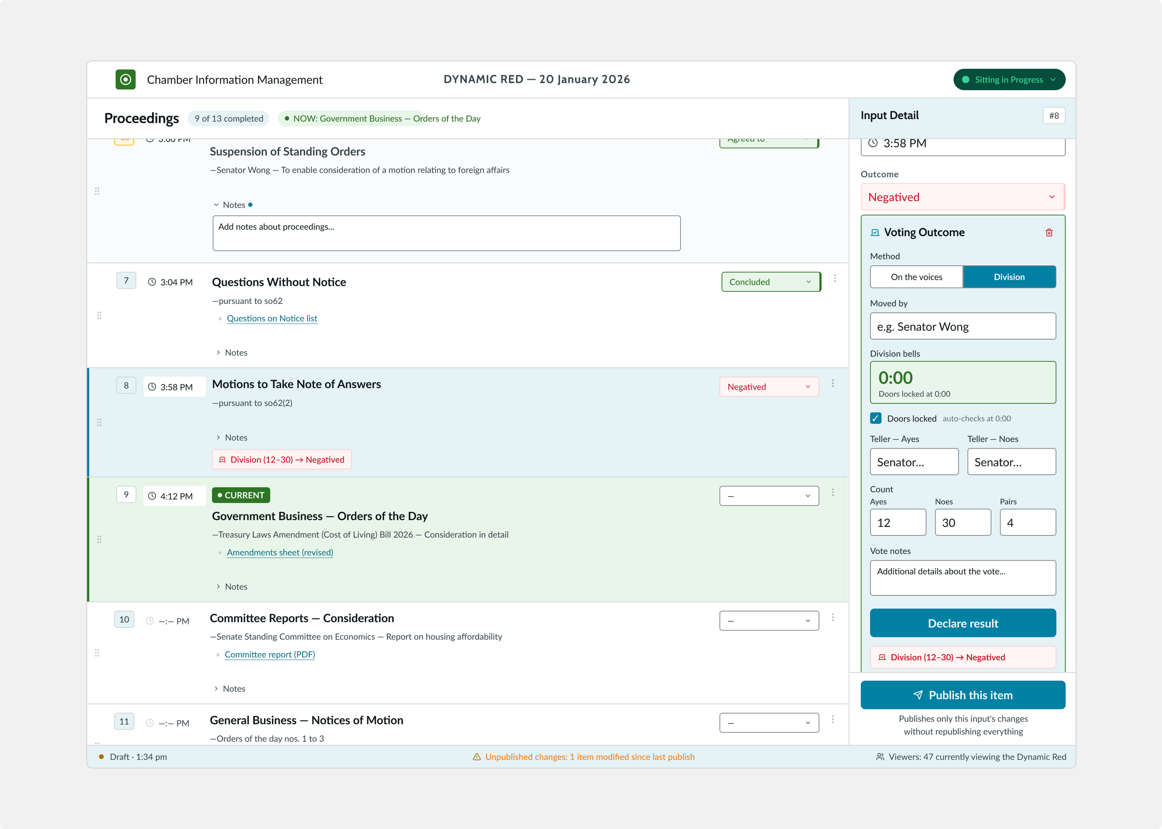The height and width of the screenshot is (829, 1162).
Task: Expand Notes under Questions Without Notice
Action: [x=231, y=353]
